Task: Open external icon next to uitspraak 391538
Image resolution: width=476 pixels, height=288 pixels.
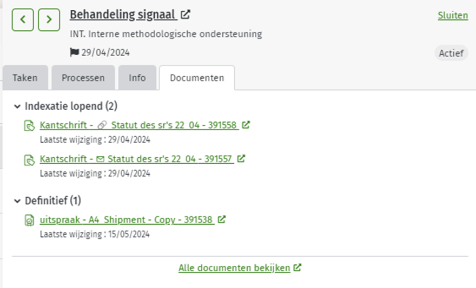Action: (222, 219)
